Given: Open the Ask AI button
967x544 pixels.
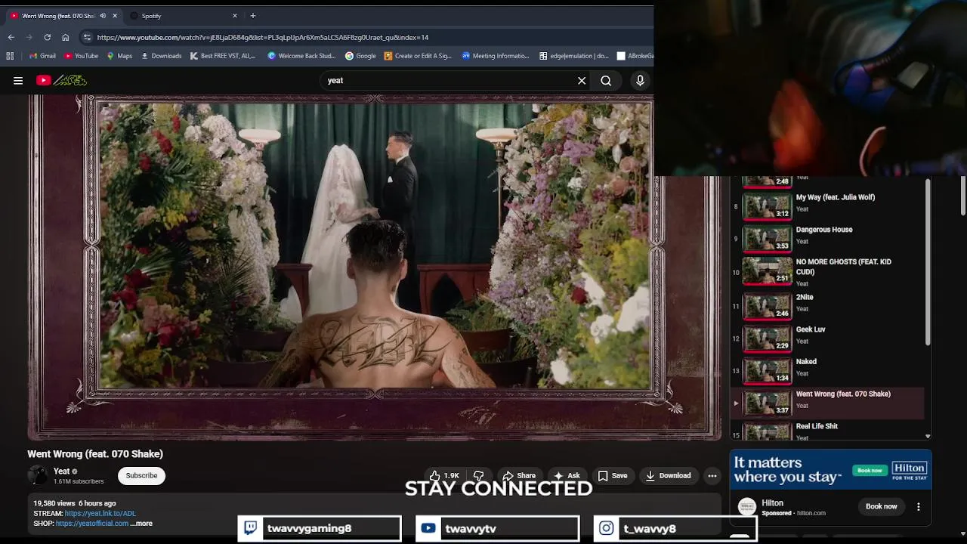Looking at the screenshot, I should 567,475.
